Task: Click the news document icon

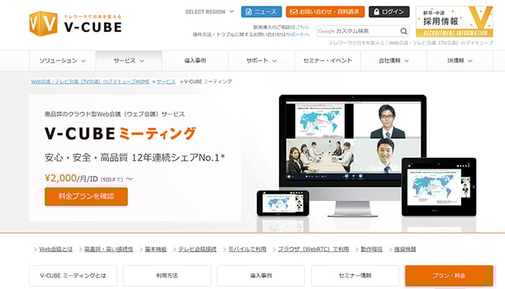Action: pyautogui.click(x=248, y=12)
